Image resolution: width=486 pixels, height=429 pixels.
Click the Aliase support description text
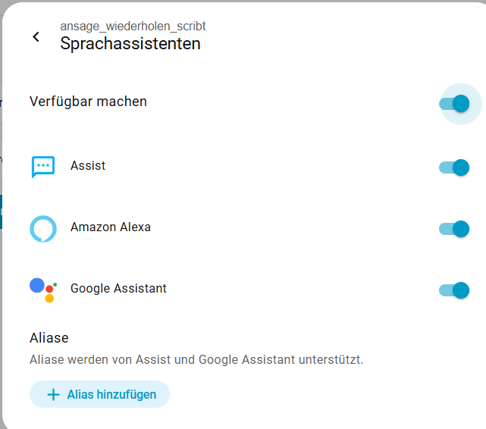[196, 359]
